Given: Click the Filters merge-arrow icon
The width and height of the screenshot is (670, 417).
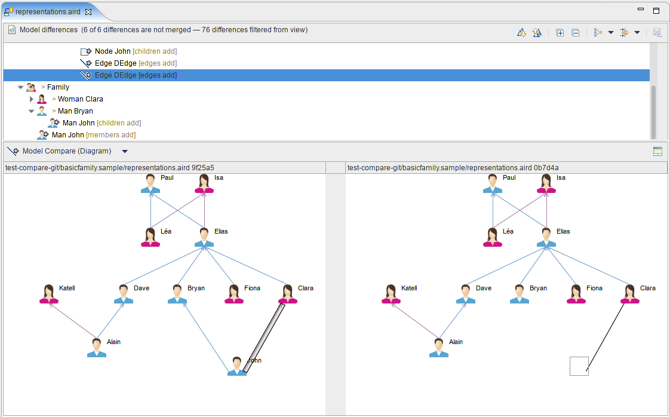Looking at the screenshot, I should (x=624, y=32).
